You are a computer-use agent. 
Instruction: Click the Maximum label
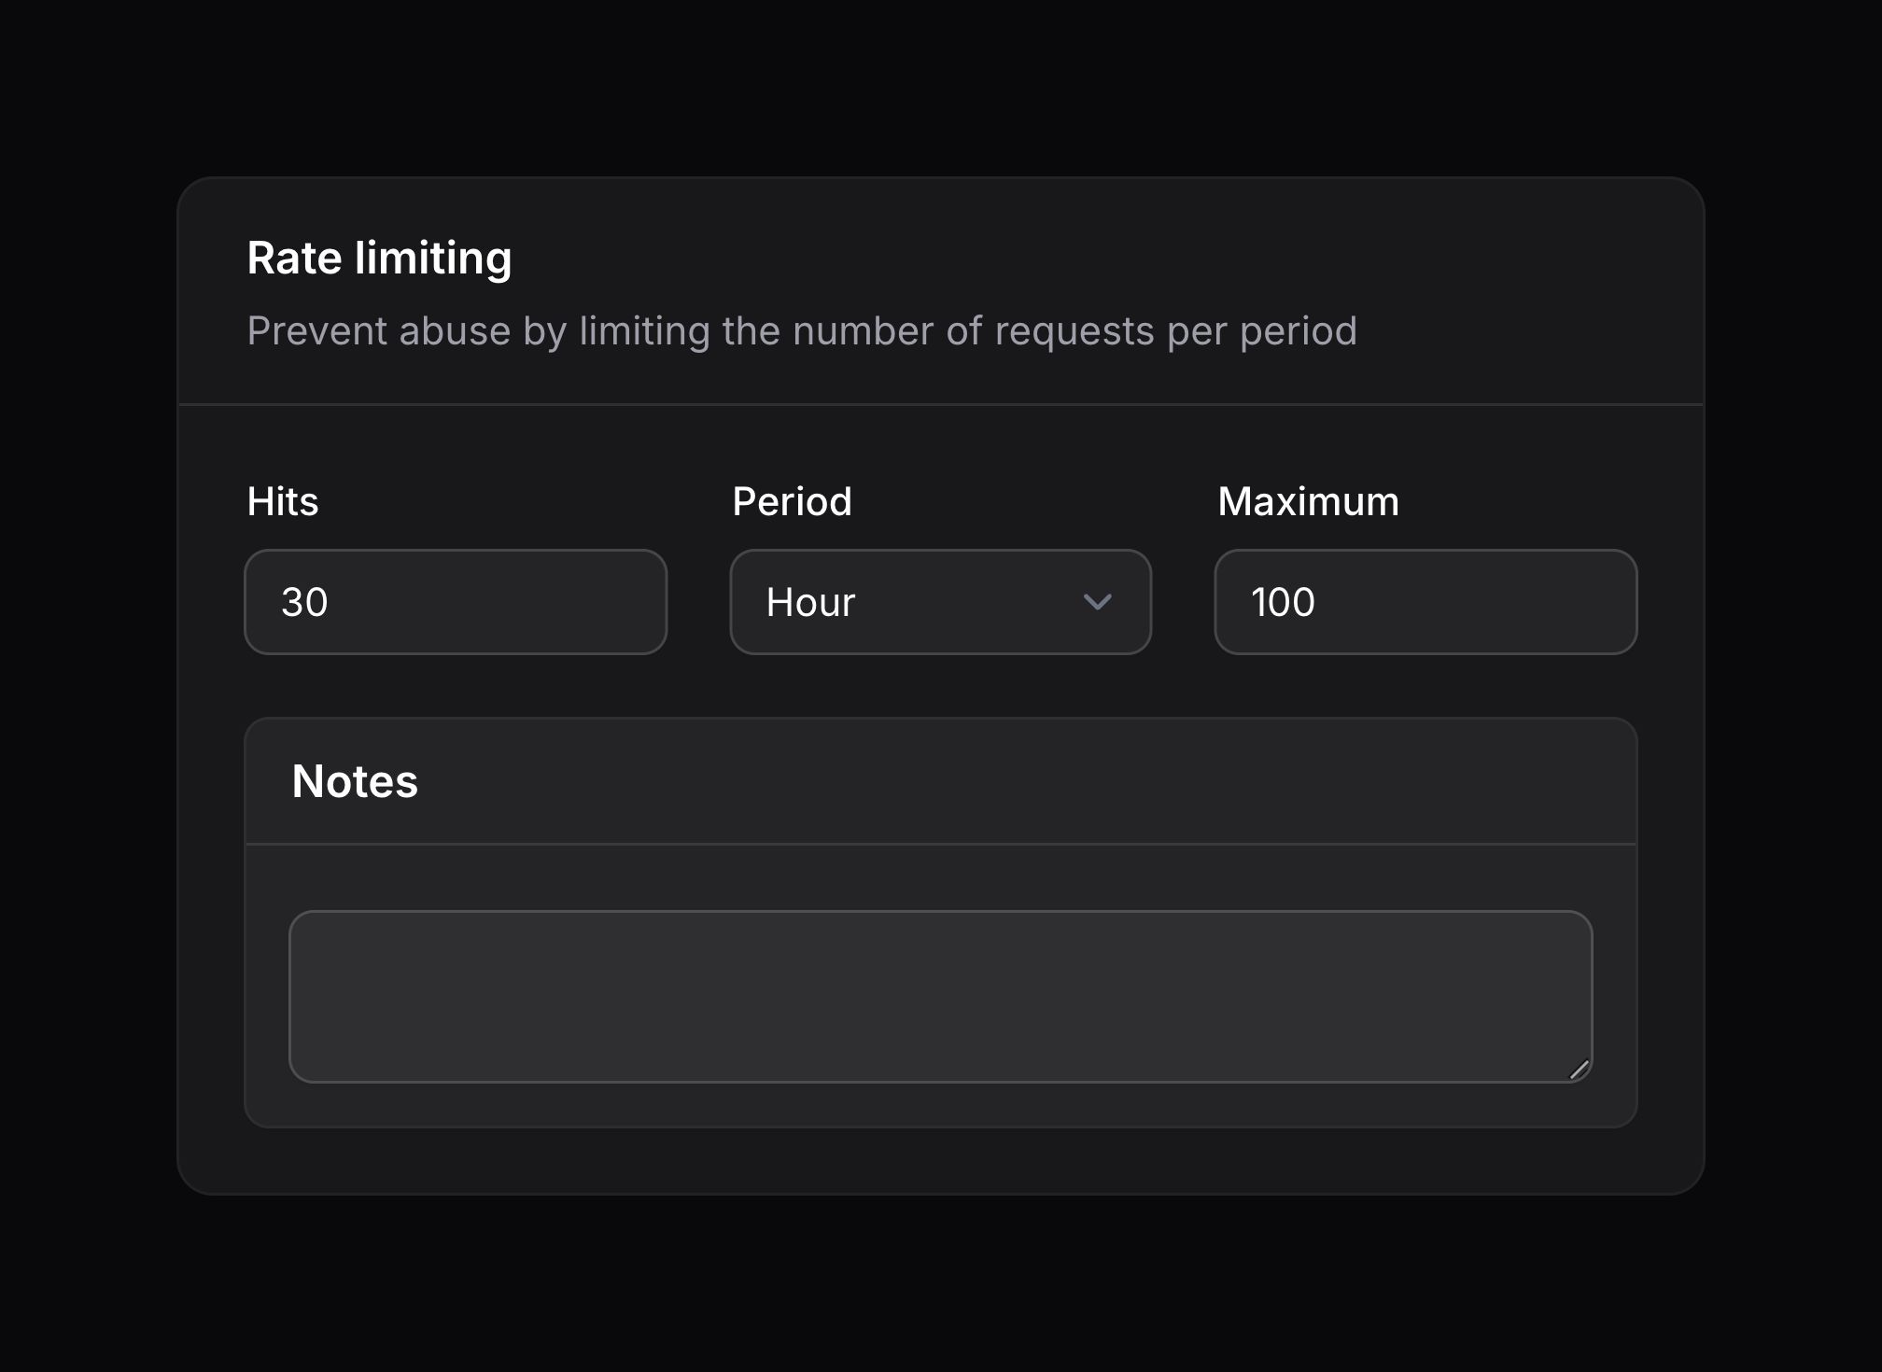click(1308, 502)
